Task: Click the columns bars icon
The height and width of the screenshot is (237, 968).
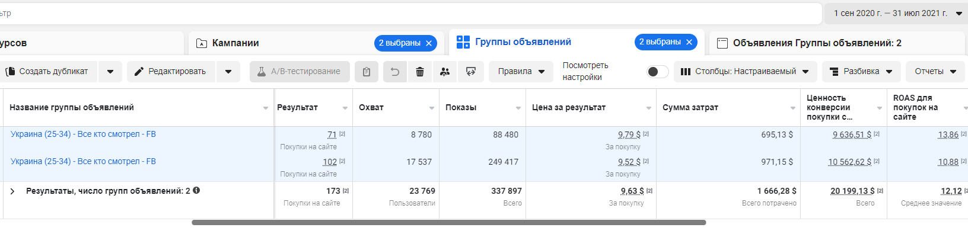Action: click(x=686, y=72)
